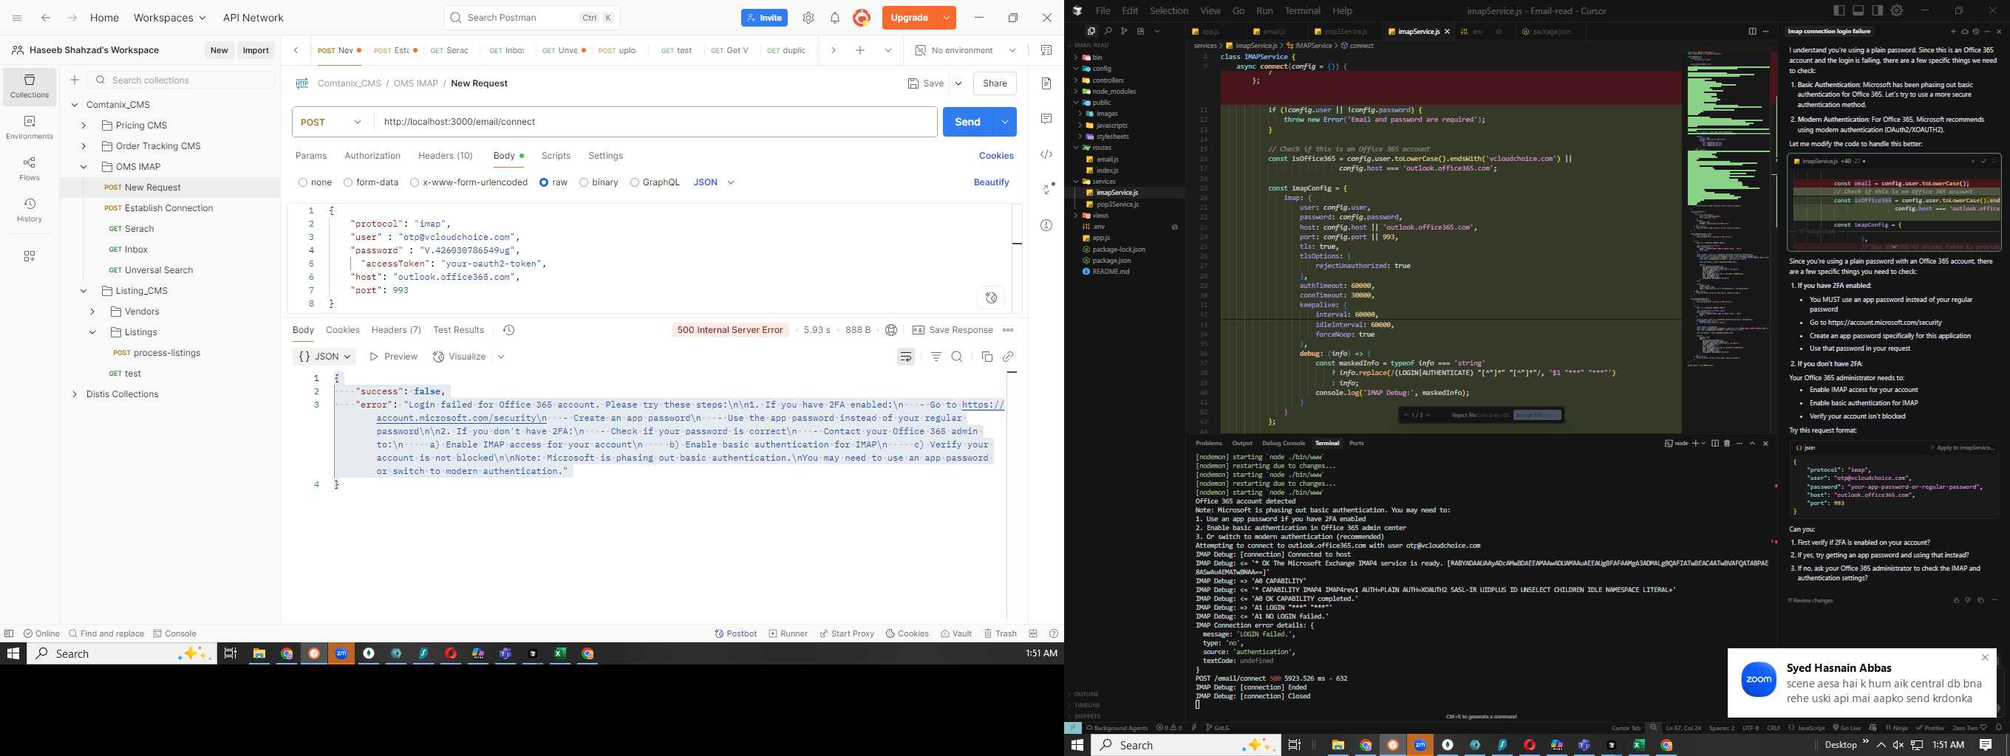Open the Test Results response tab
This screenshot has width=2010, height=756.
click(459, 331)
